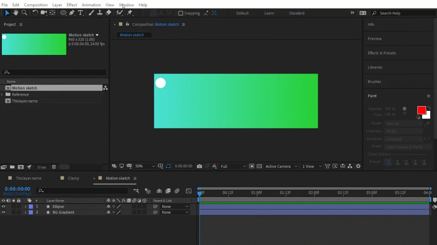The height and width of the screenshot is (245, 437).
Task: Create new composition from Project panel
Action: coord(20,167)
